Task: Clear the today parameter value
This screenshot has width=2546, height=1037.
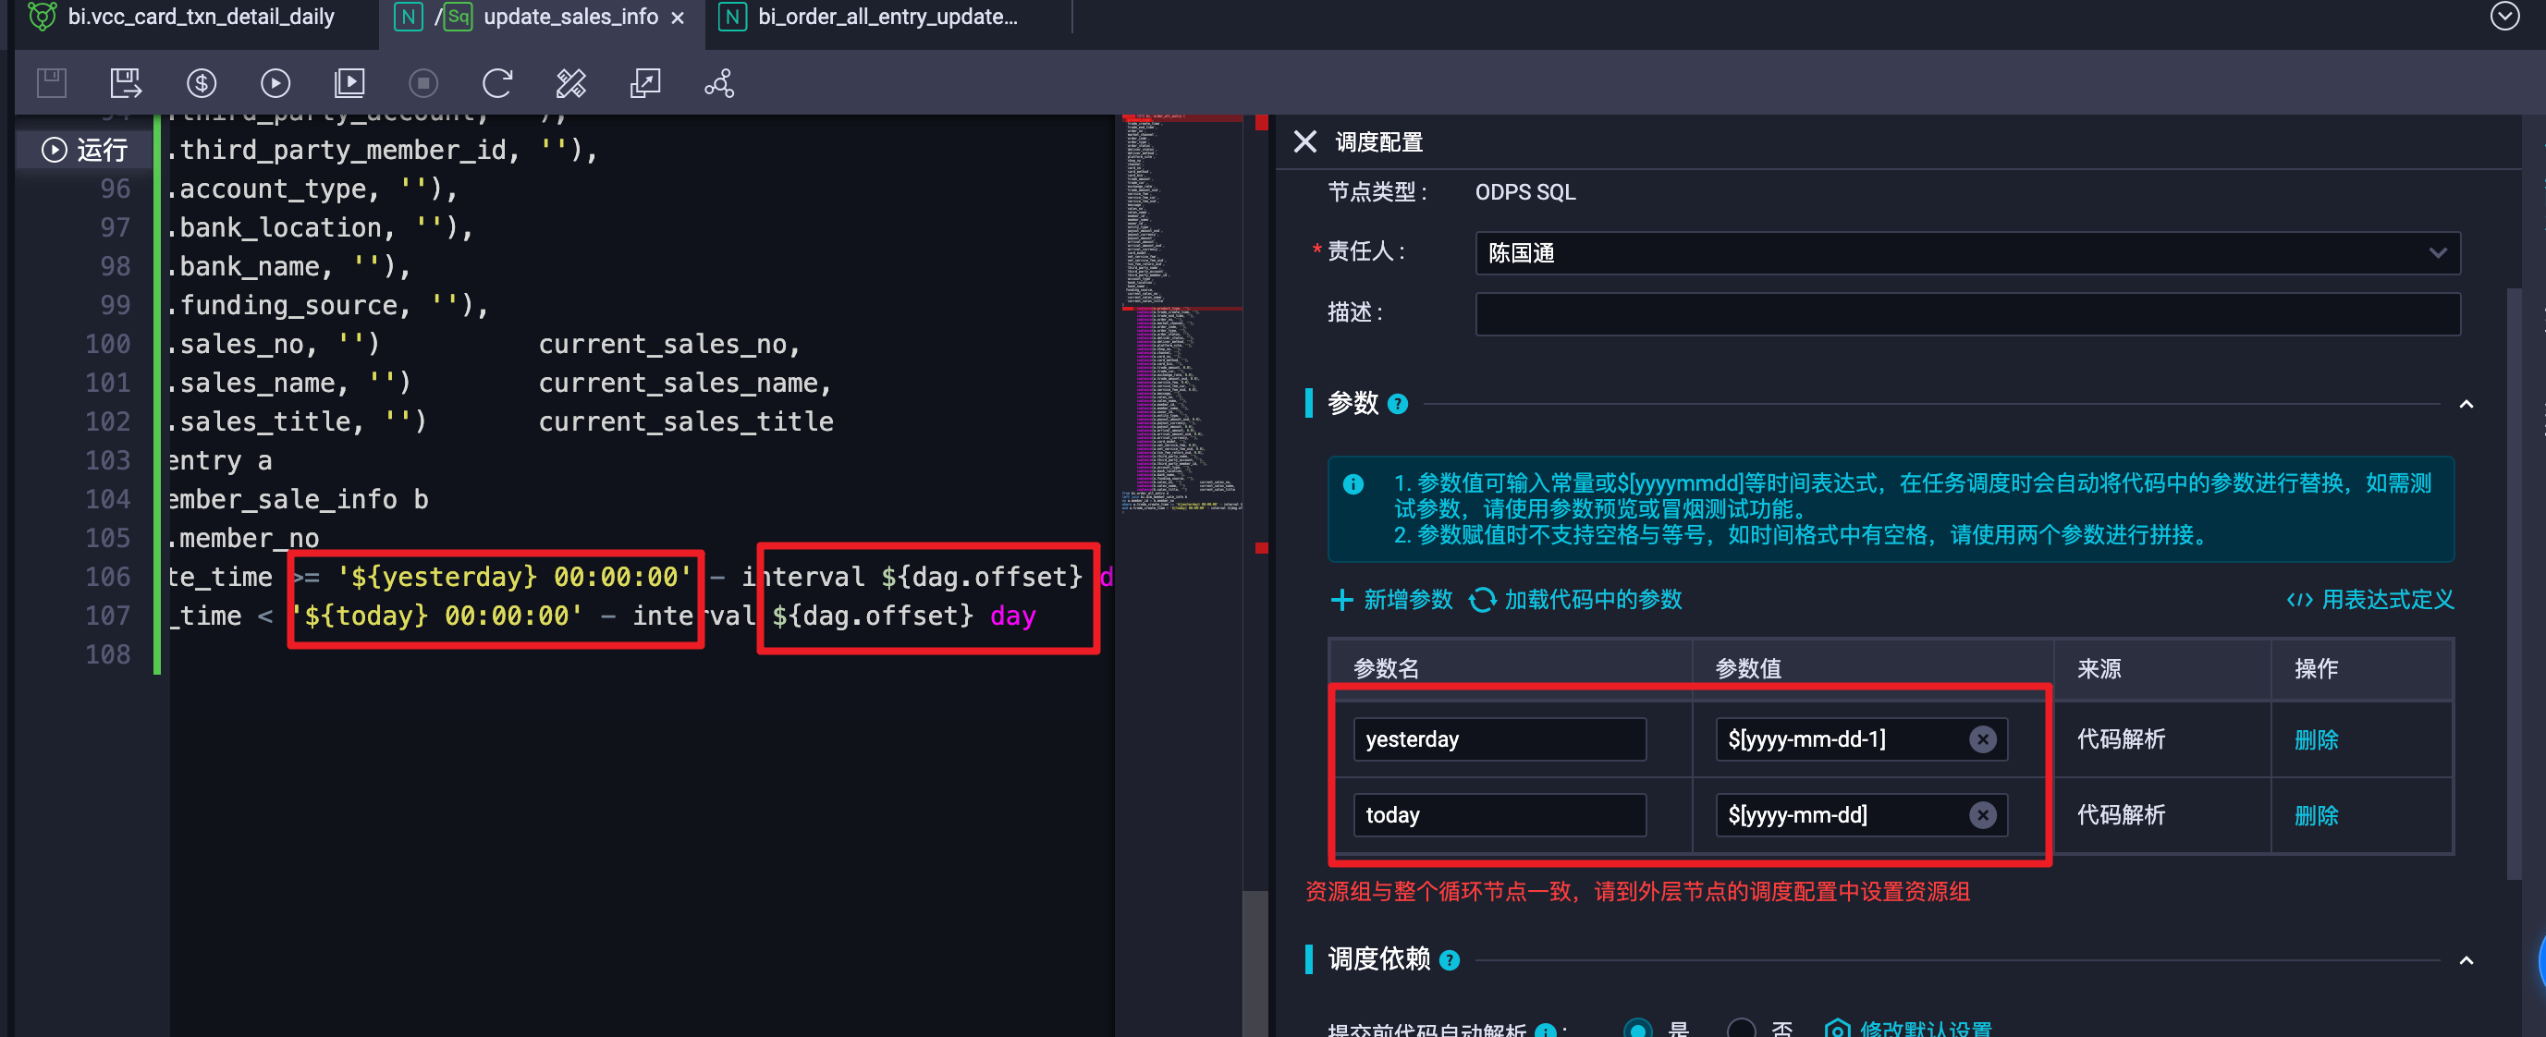Action: [1983, 815]
